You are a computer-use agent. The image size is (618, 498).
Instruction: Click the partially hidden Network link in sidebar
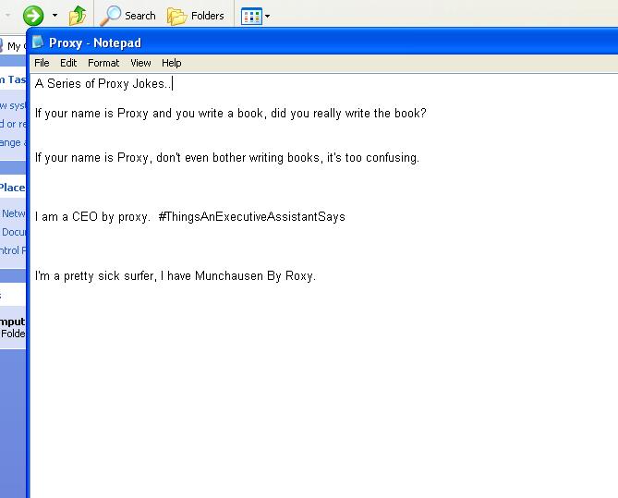14,213
